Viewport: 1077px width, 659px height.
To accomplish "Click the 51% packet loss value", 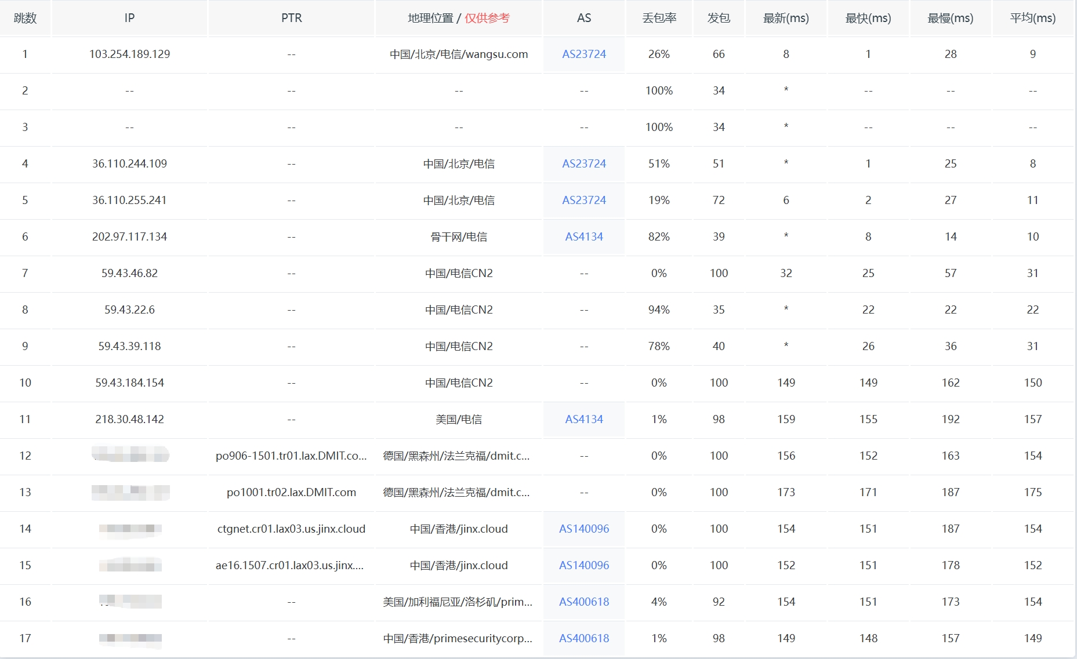I will click(659, 163).
